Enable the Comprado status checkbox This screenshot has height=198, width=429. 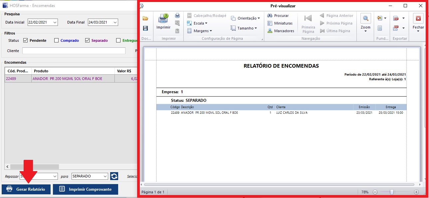(56, 40)
